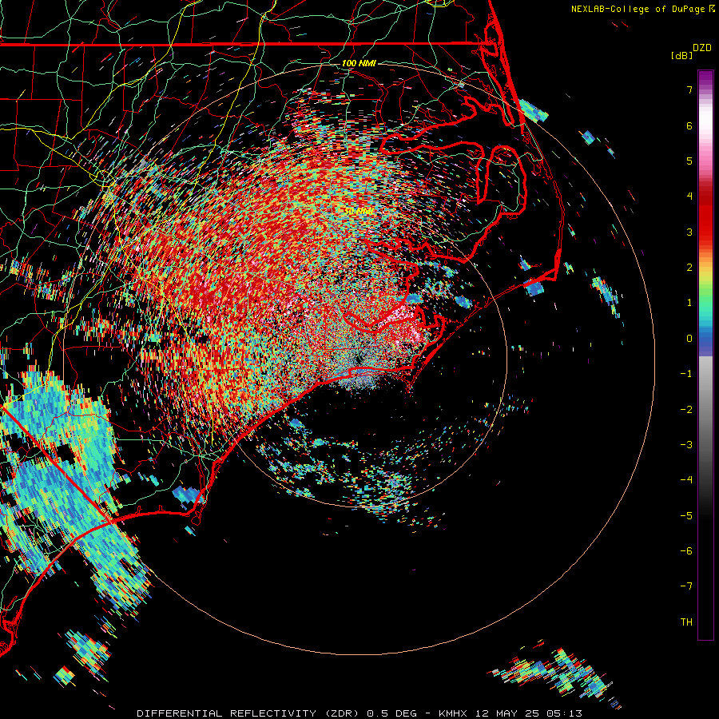Click the -5 value on the scale
The height and width of the screenshot is (719, 719).
point(686,516)
